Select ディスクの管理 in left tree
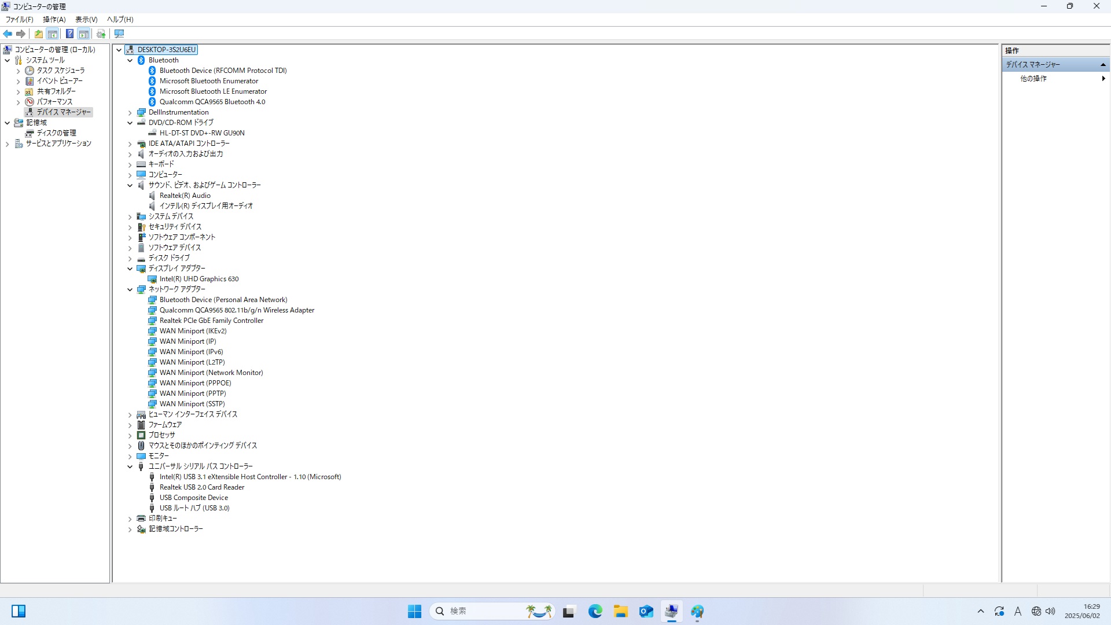 [x=56, y=133]
